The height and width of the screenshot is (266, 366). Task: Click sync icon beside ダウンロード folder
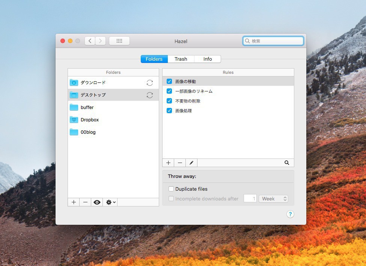tap(150, 83)
